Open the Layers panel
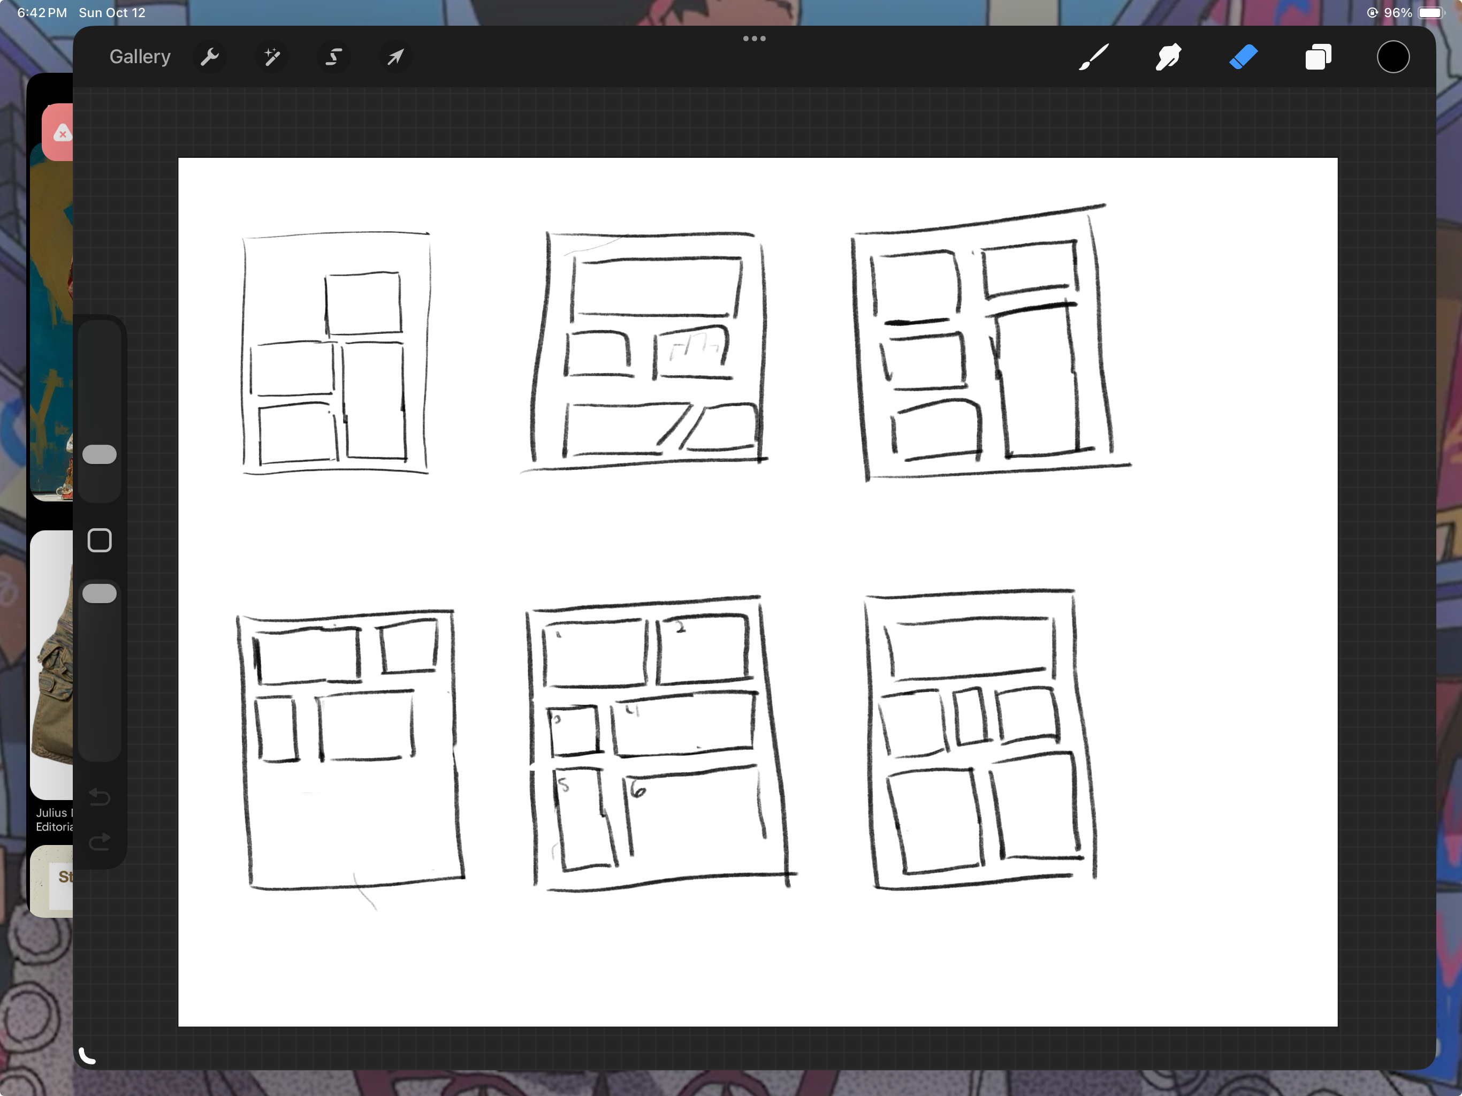 1318,57
